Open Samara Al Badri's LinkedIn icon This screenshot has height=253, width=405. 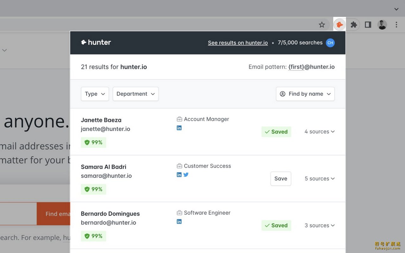tap(179, 175)
